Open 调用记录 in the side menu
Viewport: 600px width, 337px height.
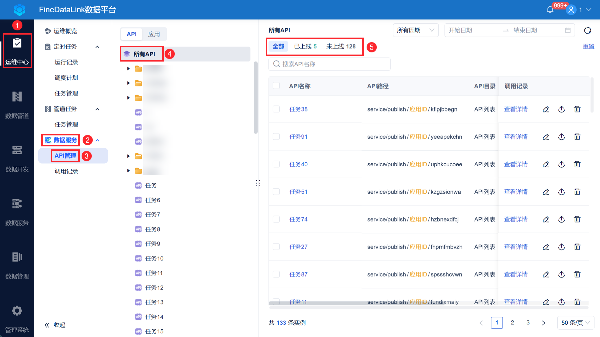[66, 171]
